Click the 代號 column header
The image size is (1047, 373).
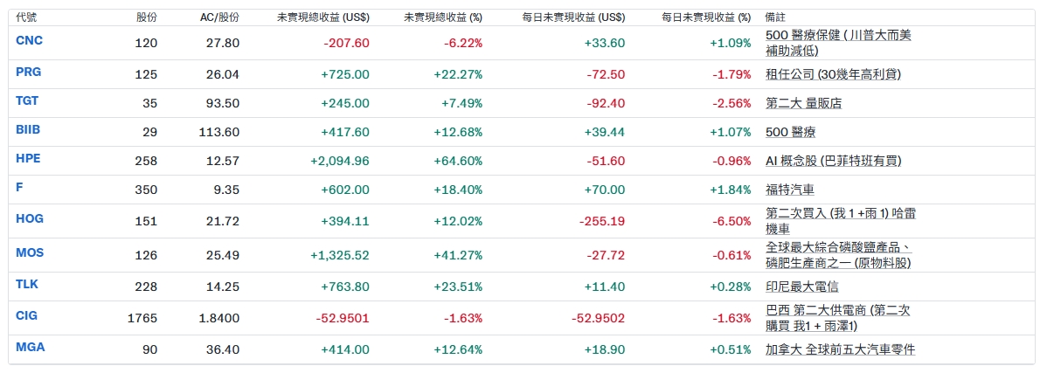26,17
